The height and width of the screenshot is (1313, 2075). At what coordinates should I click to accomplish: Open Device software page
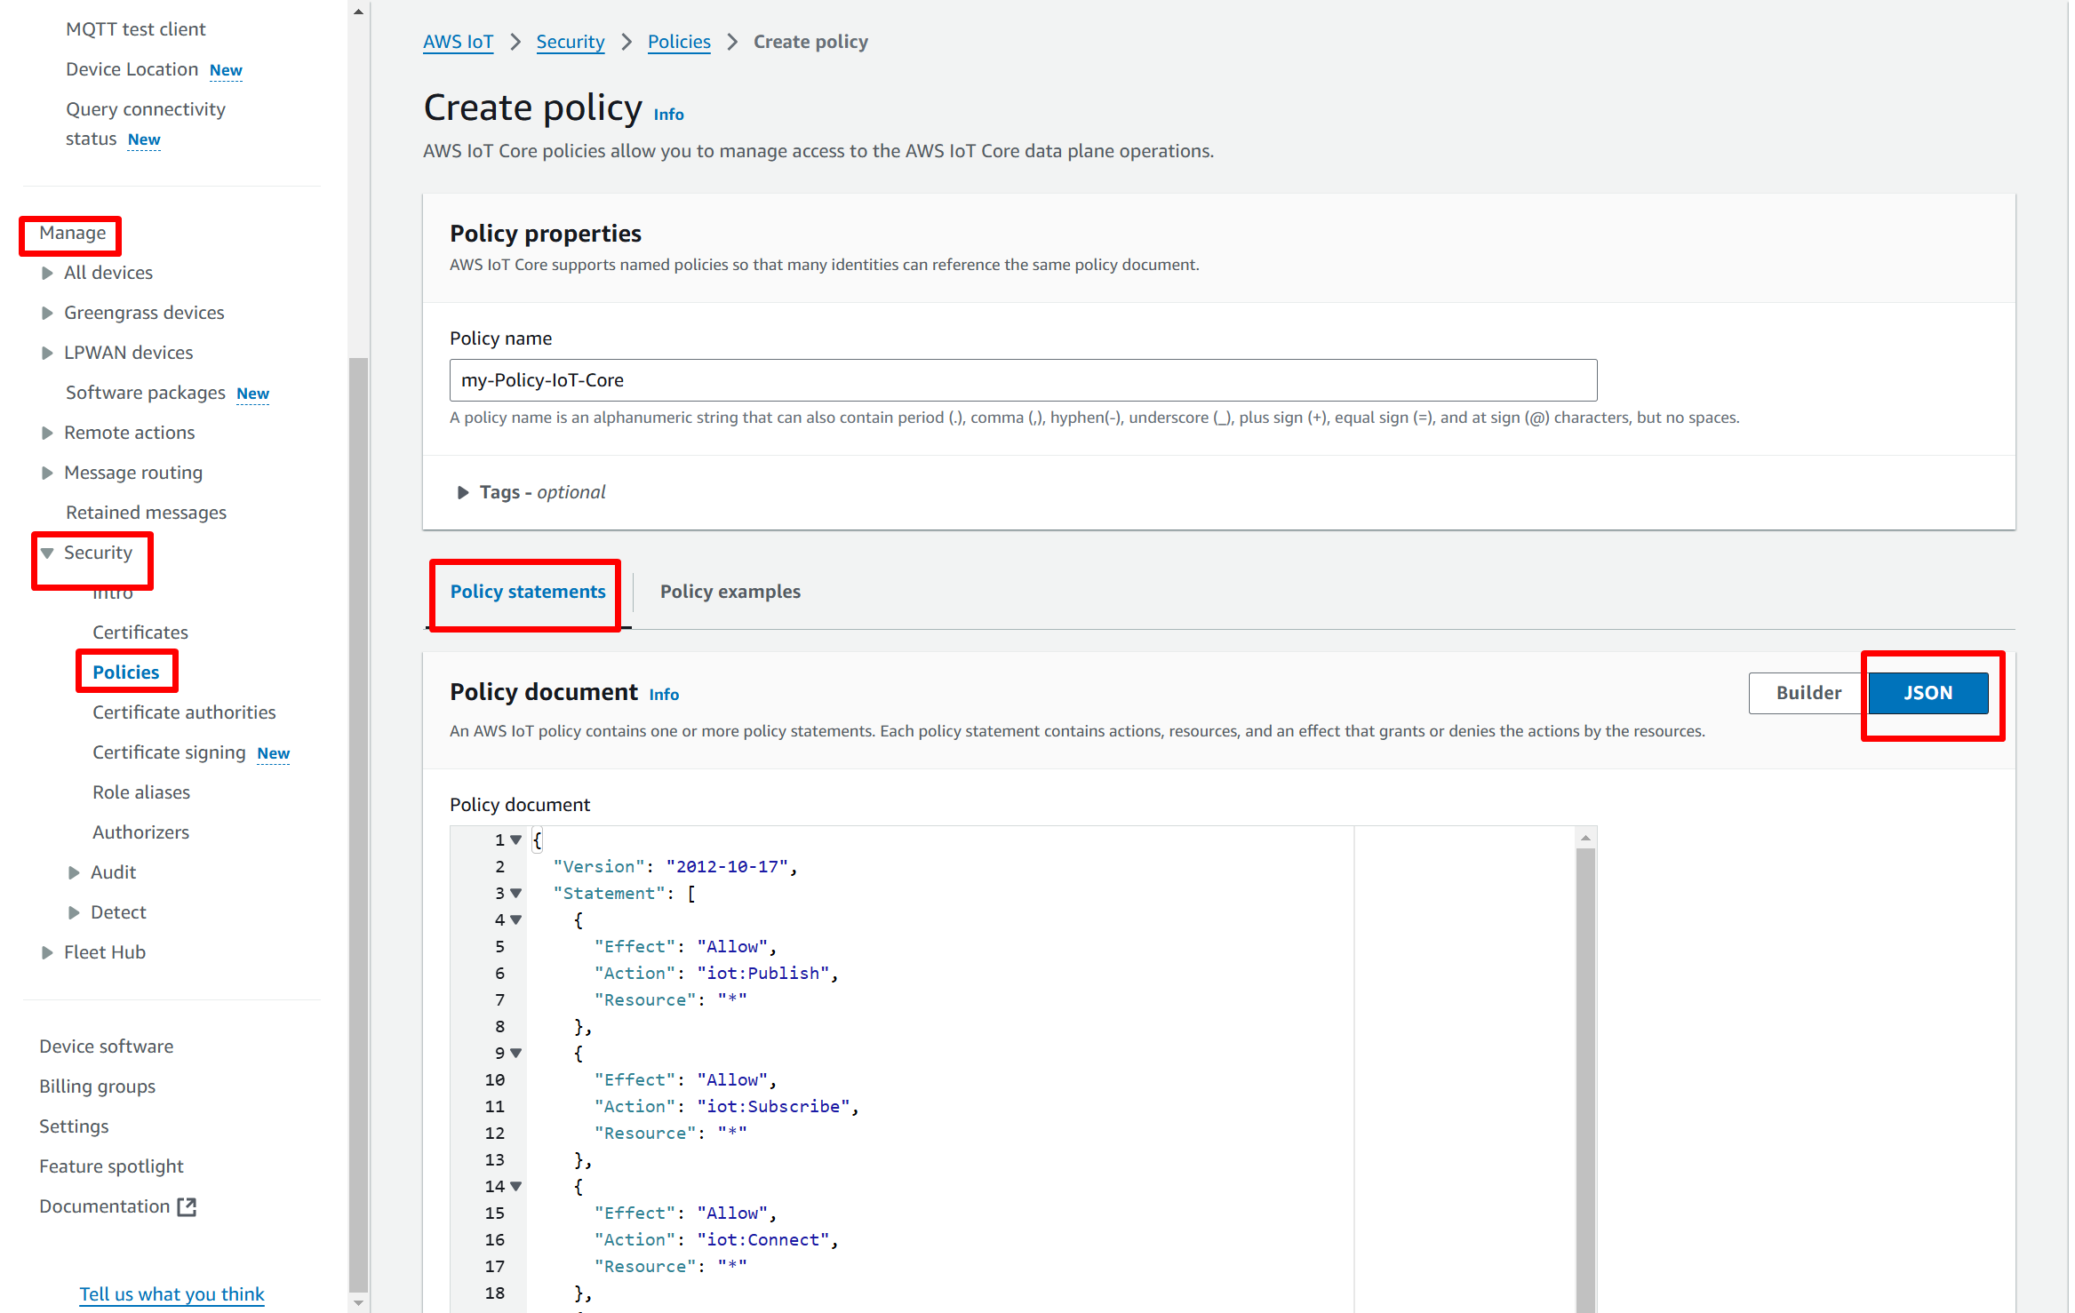[106, 1046]
